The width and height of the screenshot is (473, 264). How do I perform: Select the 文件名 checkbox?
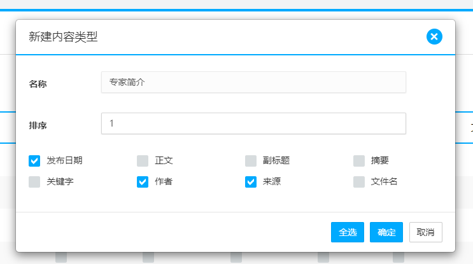360,182
